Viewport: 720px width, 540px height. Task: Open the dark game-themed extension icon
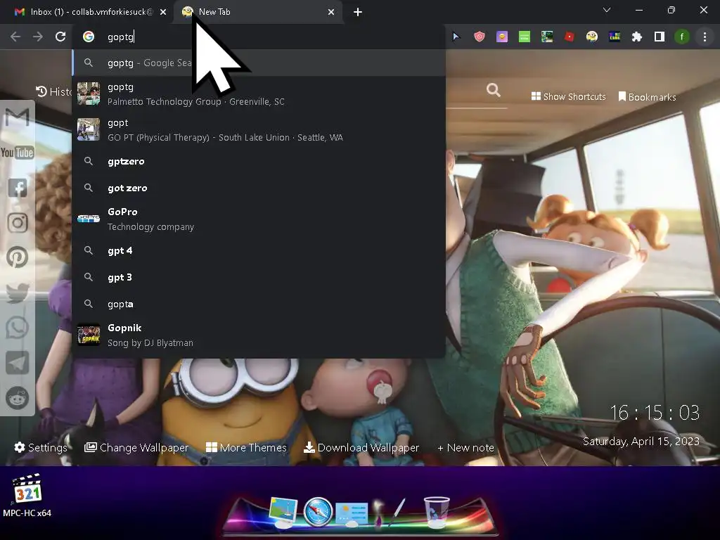tap(615, 37)
